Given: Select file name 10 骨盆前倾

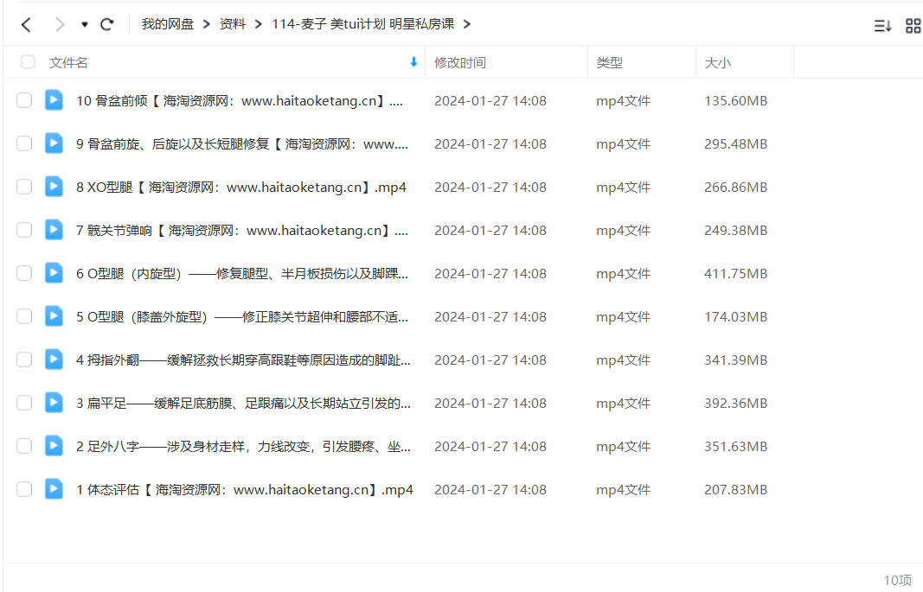Looking at the screenshot, I should click(x=240, y=100).
